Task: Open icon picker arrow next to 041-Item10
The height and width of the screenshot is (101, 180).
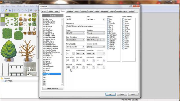Action: click(x=104, y=19)
